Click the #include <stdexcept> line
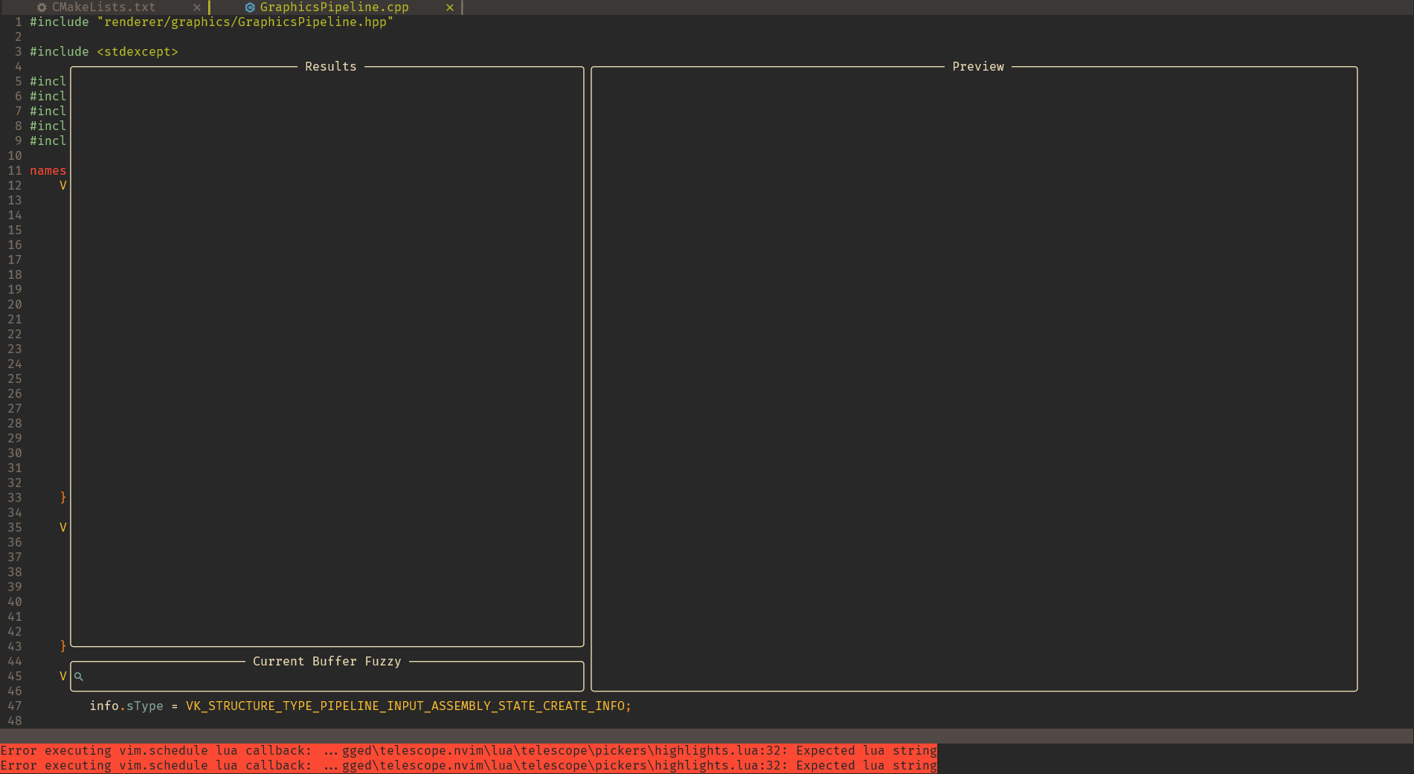Viewport: 1414px width, 774px height. point(104,52)
